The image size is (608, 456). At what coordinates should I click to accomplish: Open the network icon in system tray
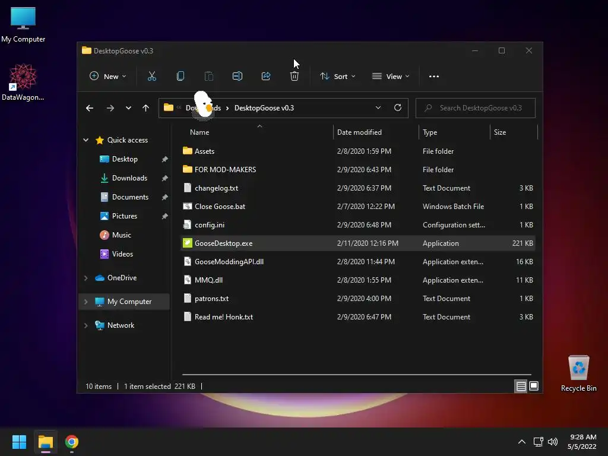click(x=538, y=442)
